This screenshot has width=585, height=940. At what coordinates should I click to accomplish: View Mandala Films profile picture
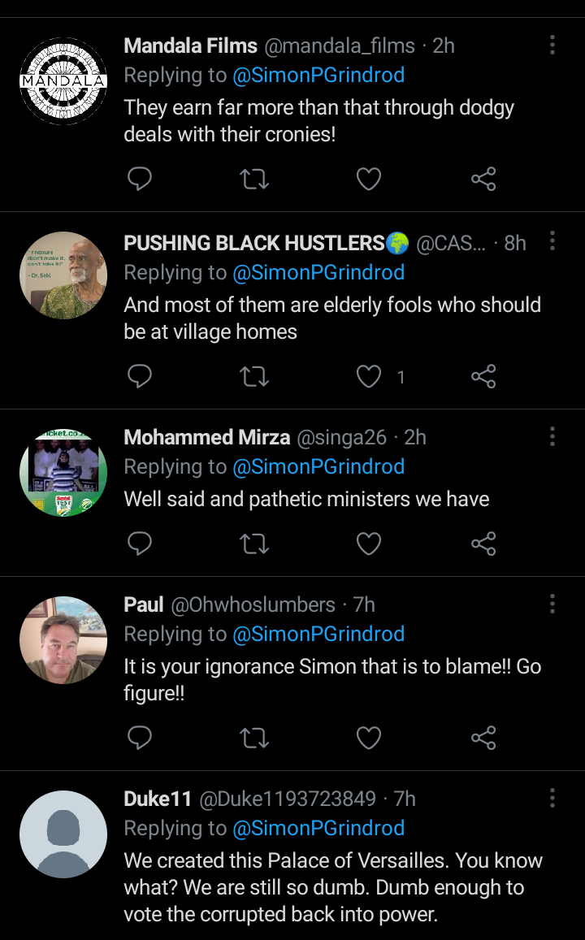click(63, 81)
